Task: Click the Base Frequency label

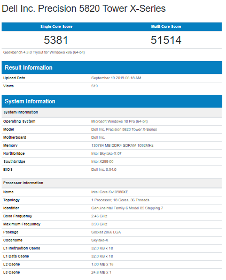Action: (18, 216)
